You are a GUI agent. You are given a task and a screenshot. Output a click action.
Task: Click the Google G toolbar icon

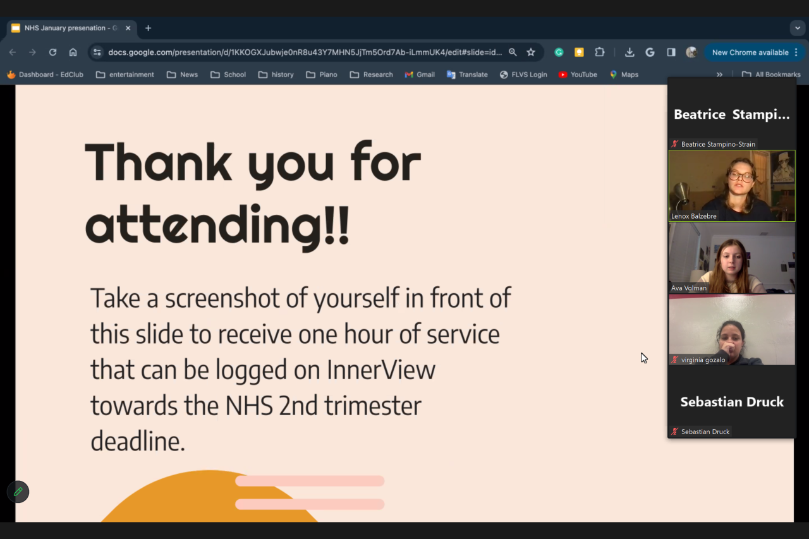pos(650,52)
